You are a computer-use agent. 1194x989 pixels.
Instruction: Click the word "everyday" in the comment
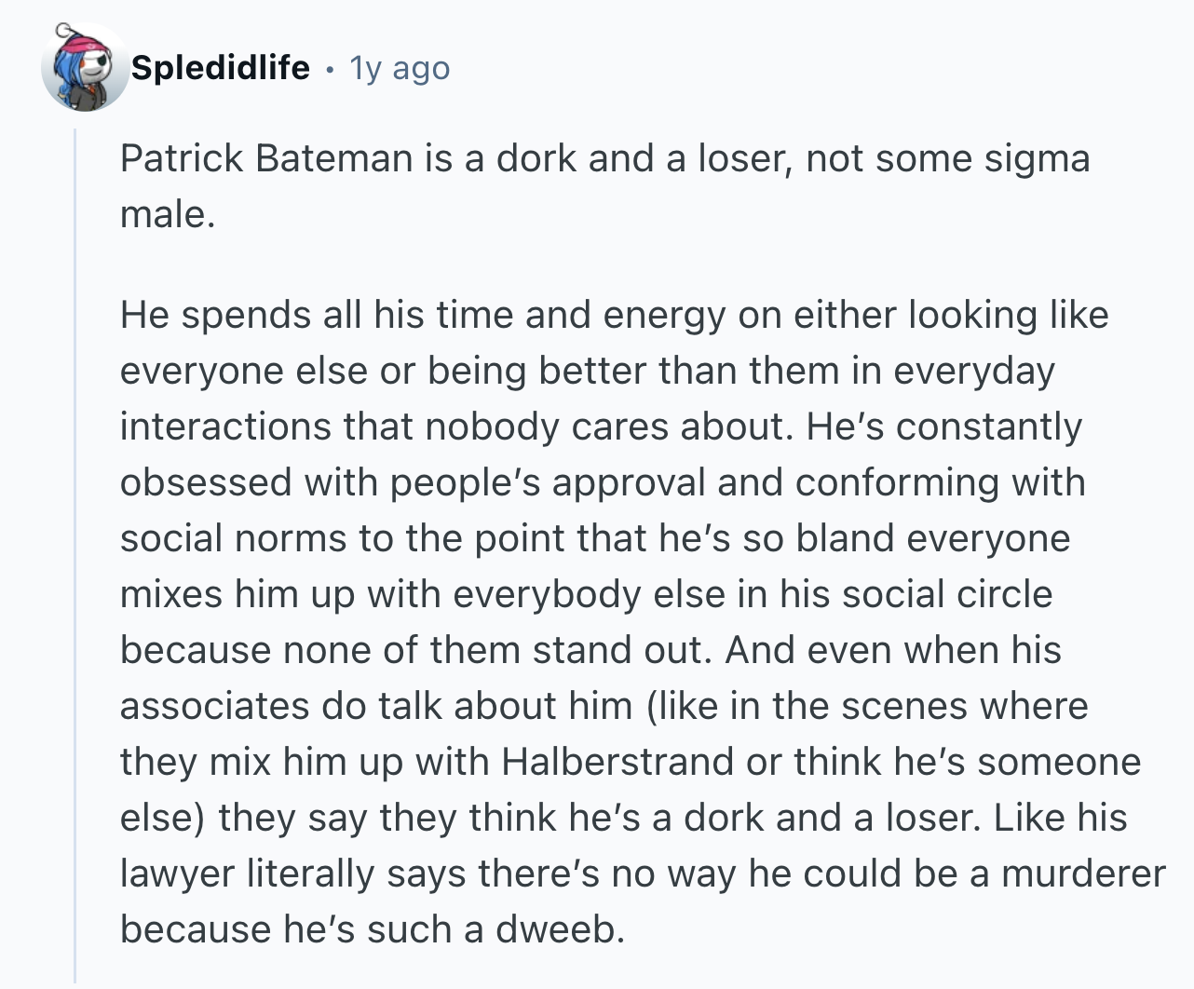973,371
